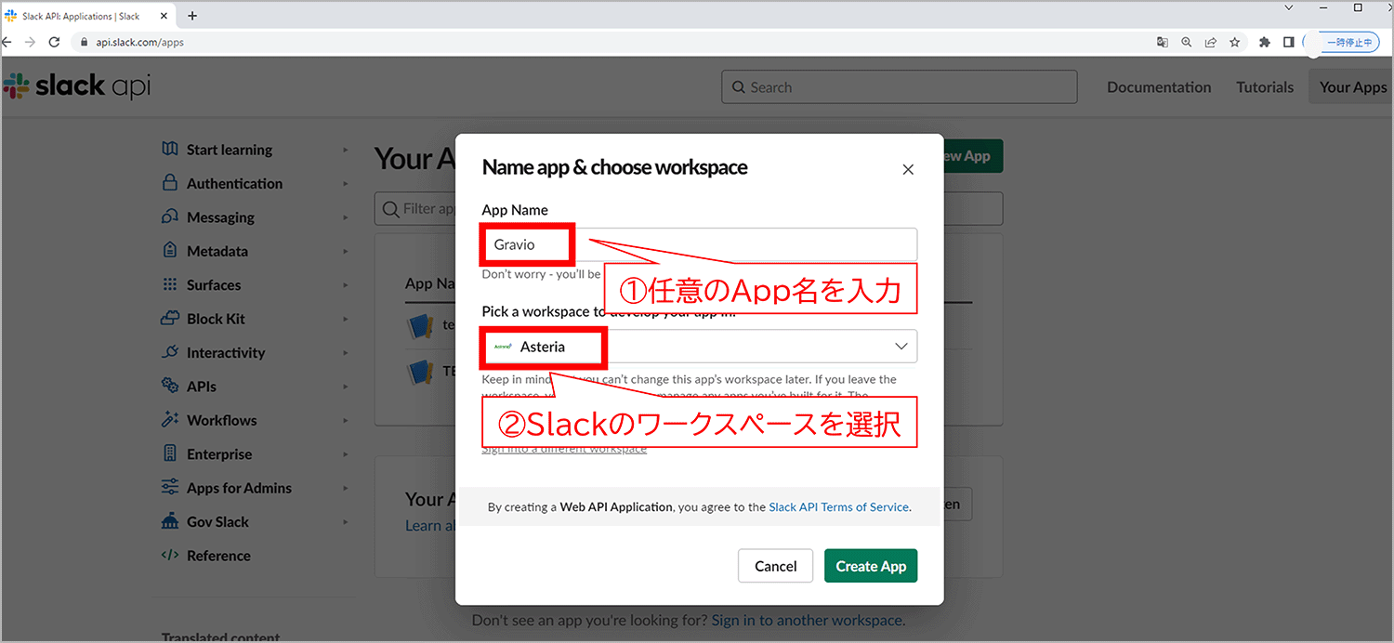Open Start learning sidebar section
Image resolution: width=1394 pixels, height=643 pixels.
point(230,150)
